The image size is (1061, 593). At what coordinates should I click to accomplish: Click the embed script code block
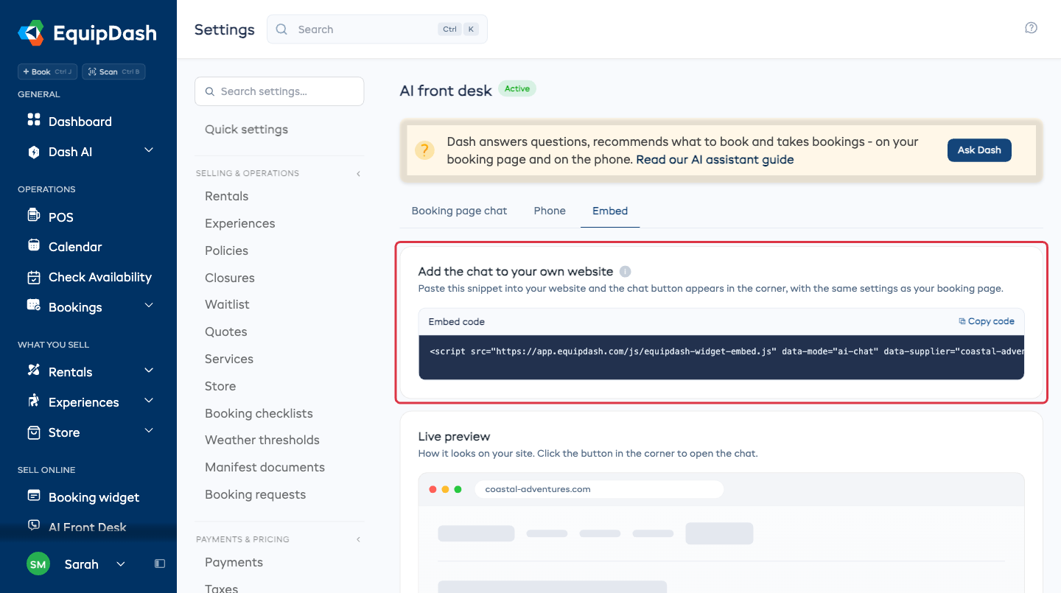pos(721,357)
